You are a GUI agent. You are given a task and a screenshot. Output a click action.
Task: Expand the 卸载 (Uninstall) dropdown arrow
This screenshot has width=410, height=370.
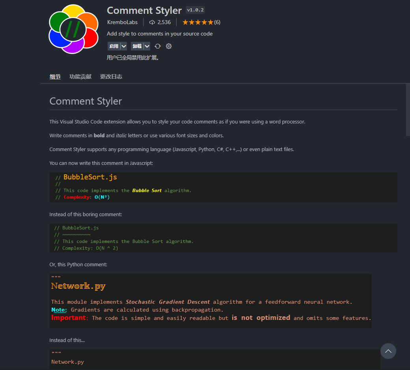[x=147, y=46]
